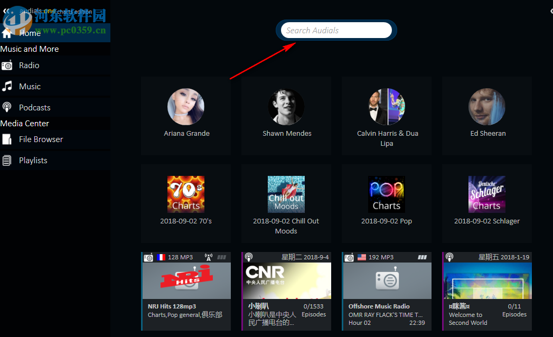
Task: Click the Podcasts microphone icon
Action: click(x=7, y=107)
